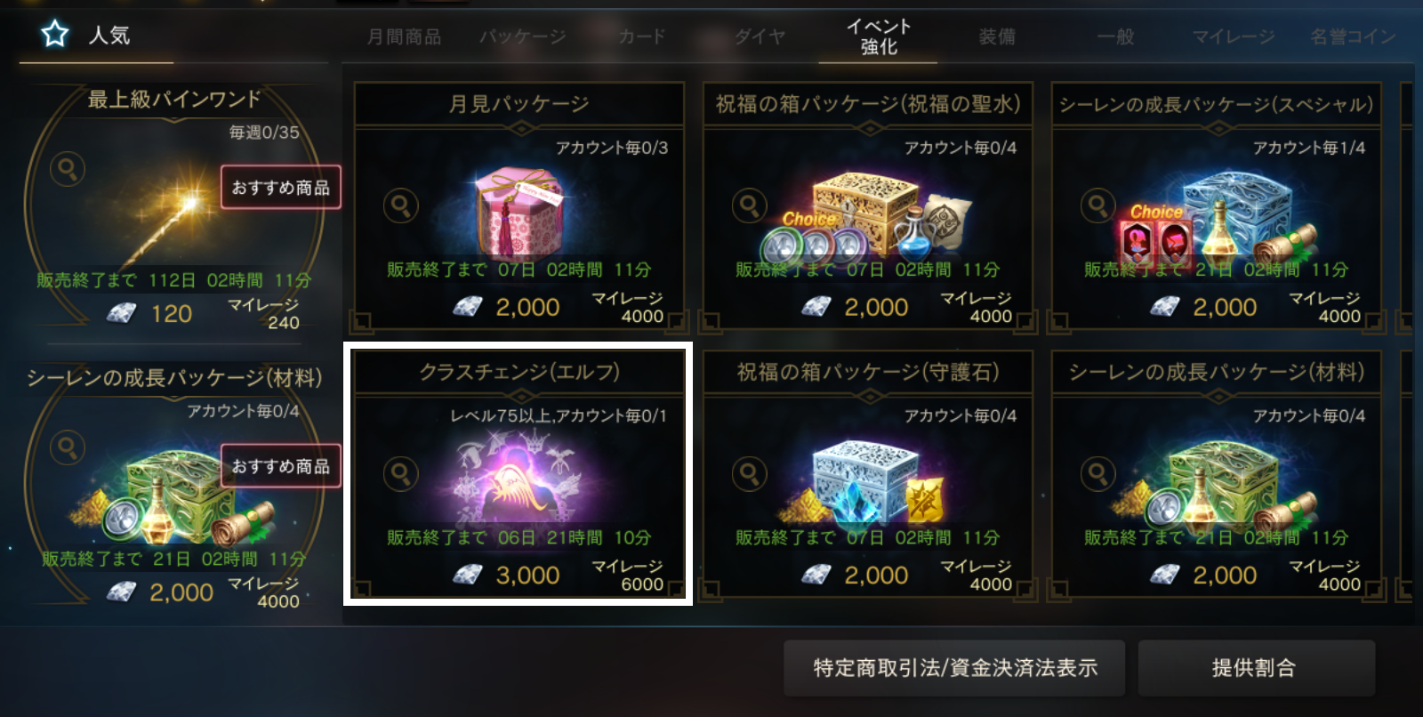Screen dimensions: 1423x717
Task: Click the star icon beside 人気
Action: 55,34
